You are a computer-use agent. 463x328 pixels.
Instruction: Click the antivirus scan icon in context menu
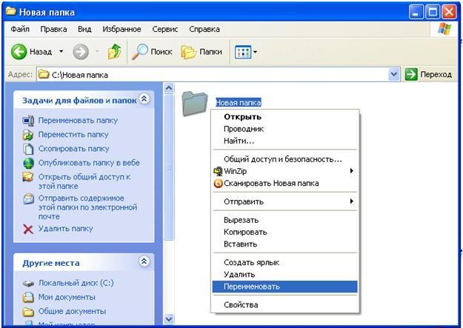click(218, 184)
